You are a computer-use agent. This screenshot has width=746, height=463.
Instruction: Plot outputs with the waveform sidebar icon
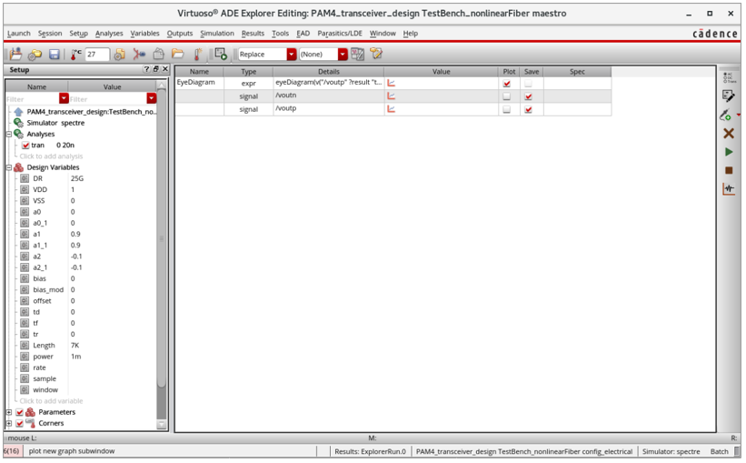coord(729,188)
